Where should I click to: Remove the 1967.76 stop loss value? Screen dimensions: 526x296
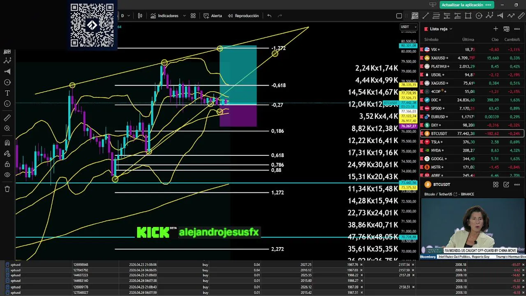click(362, 264)
